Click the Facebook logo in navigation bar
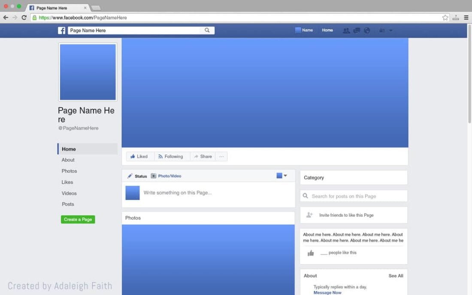Viewport: 472px width, 295px height. pos(61,30)
